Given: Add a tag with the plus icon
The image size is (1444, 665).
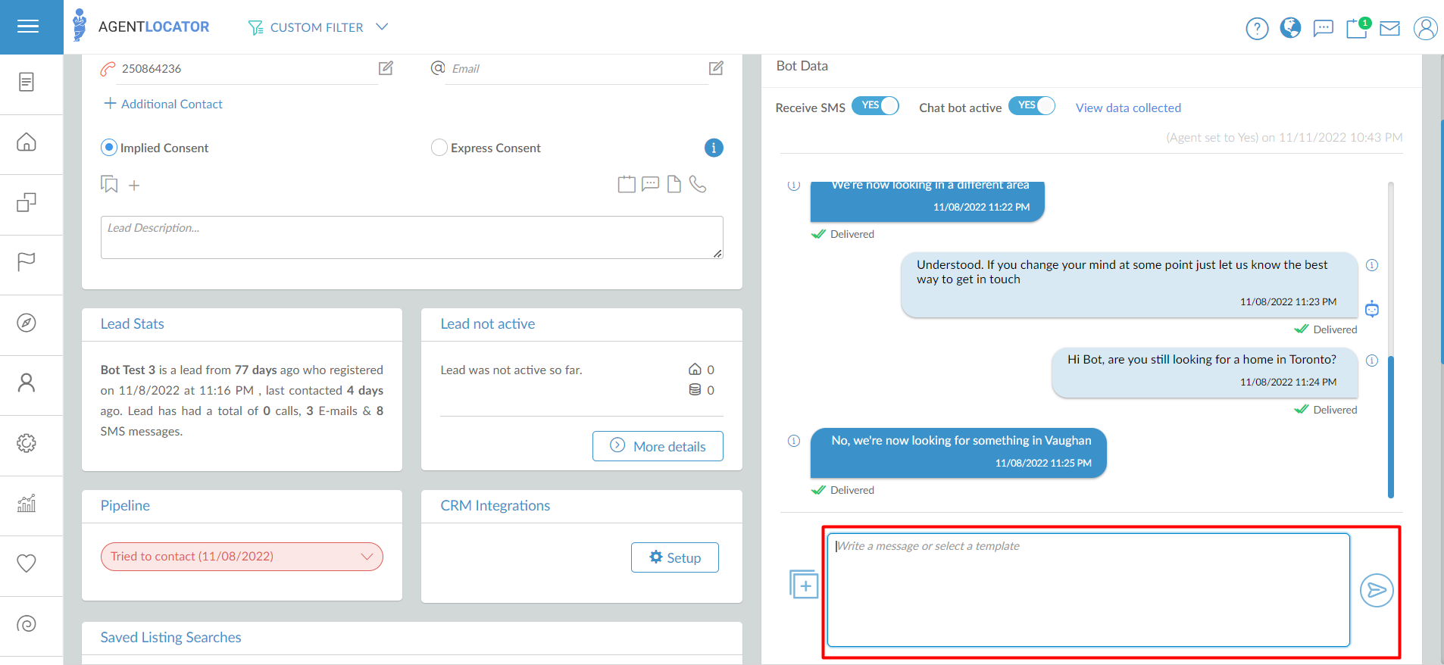Looking at the screenshot, I should [134, 185].
